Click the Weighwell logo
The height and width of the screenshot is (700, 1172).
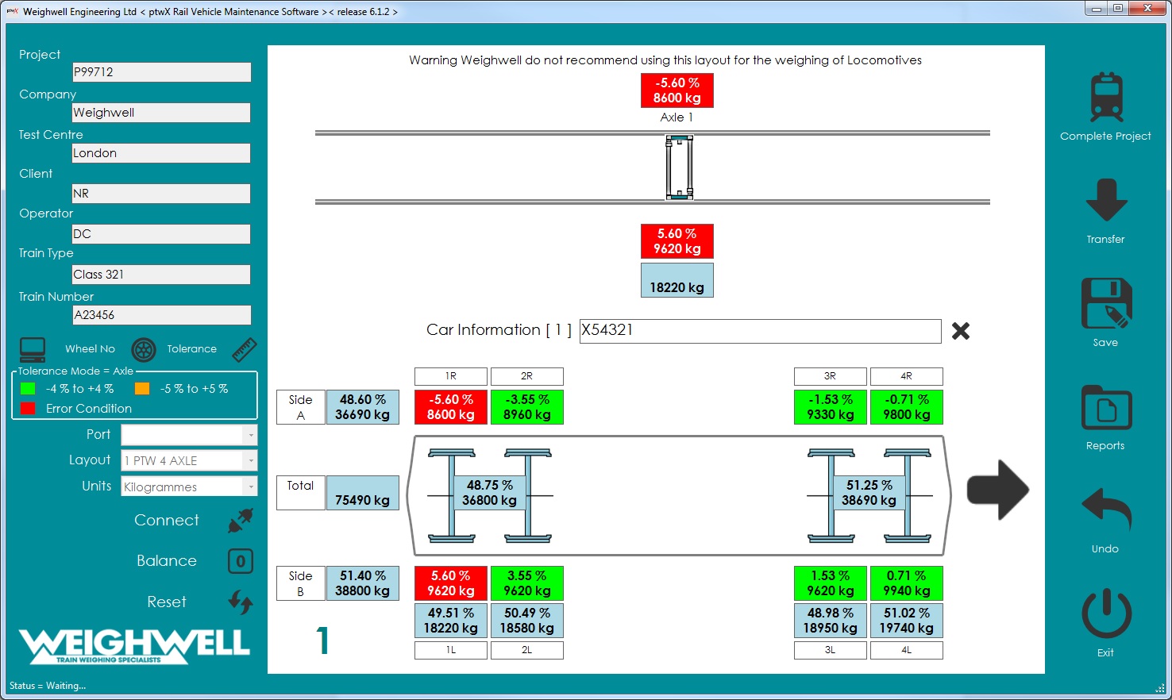(134, 646)
